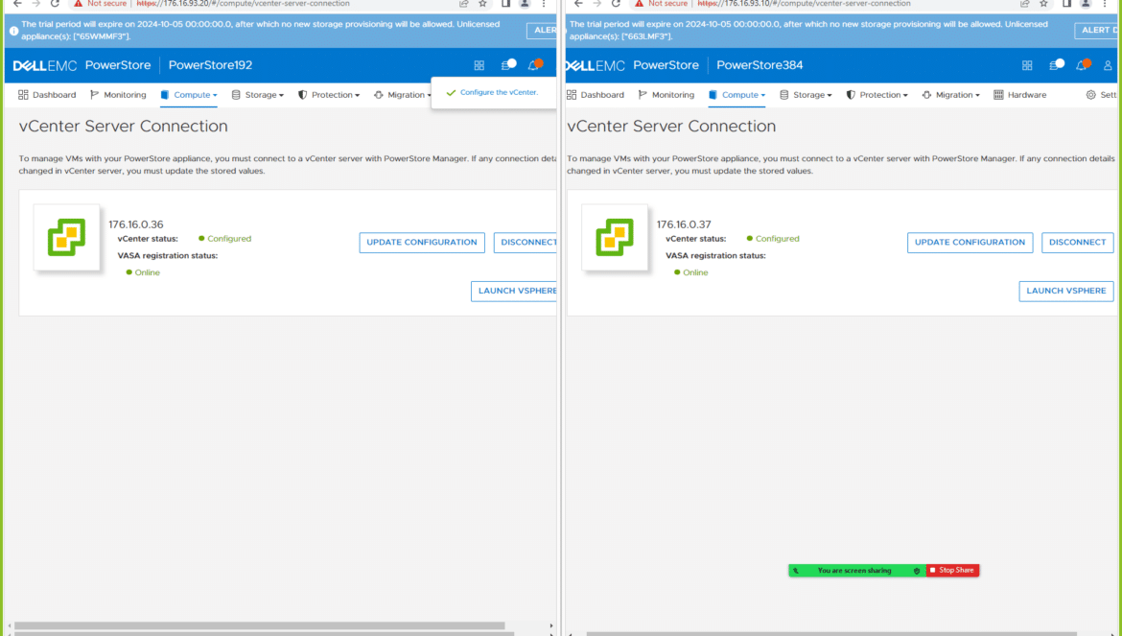
Task: Open the alerts bell in PowerStore384 header
Action: pyautogui.click(x=1083, y=65)
